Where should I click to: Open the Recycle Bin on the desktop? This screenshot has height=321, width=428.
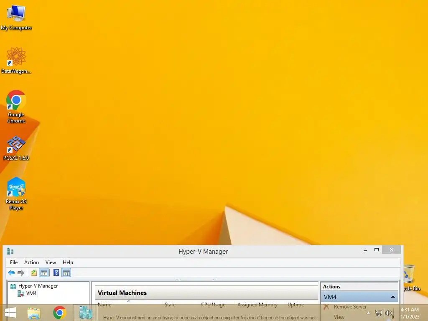[412, 278]
